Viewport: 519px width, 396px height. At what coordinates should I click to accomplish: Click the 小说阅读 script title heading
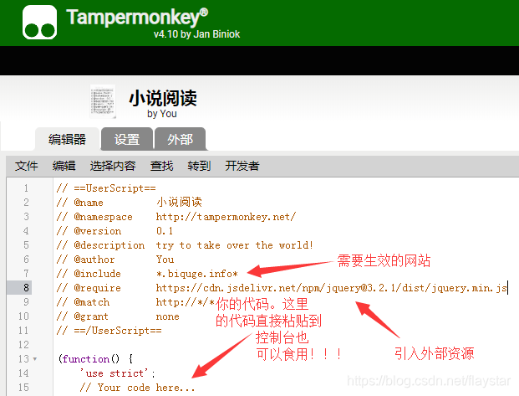(163, 98)
